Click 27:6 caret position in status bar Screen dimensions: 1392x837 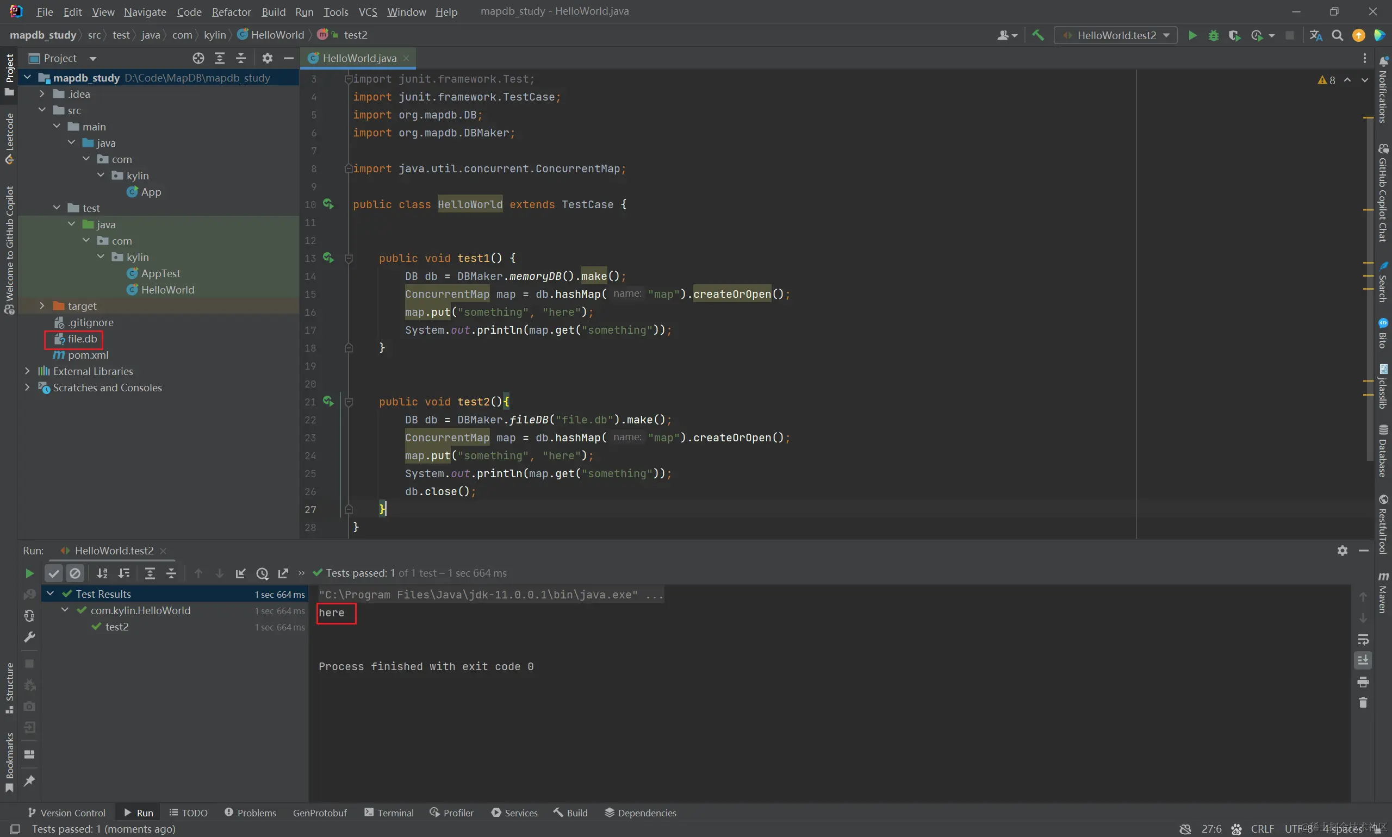(1211, 829)
